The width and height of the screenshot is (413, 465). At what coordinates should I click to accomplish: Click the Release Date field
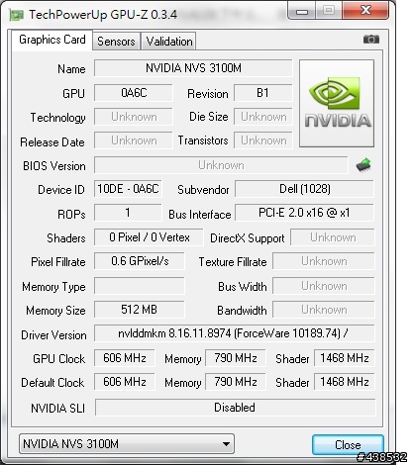[134, 140]
